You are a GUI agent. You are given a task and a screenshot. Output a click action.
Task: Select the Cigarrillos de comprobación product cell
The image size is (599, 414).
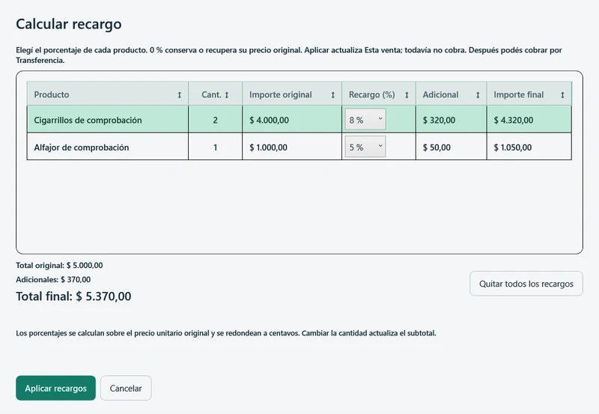click(x=108, y=120)
